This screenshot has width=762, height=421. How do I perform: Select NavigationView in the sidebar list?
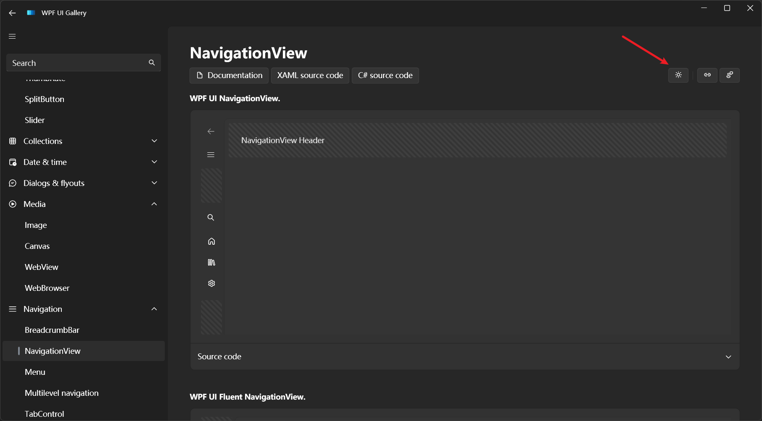coord(84,351)
